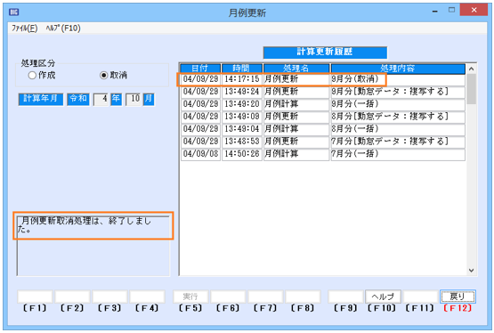Select the row with time 13:49:09
The width and height of the screenshot is (494, 333).
coord(323,117)
